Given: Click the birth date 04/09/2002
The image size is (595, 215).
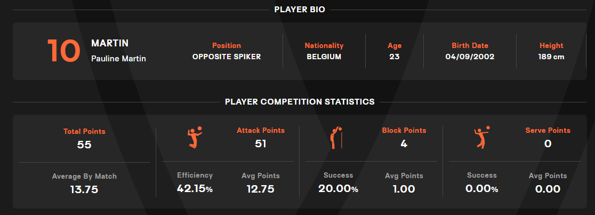Looking at the screenshot, I should (x=470, y=57).
